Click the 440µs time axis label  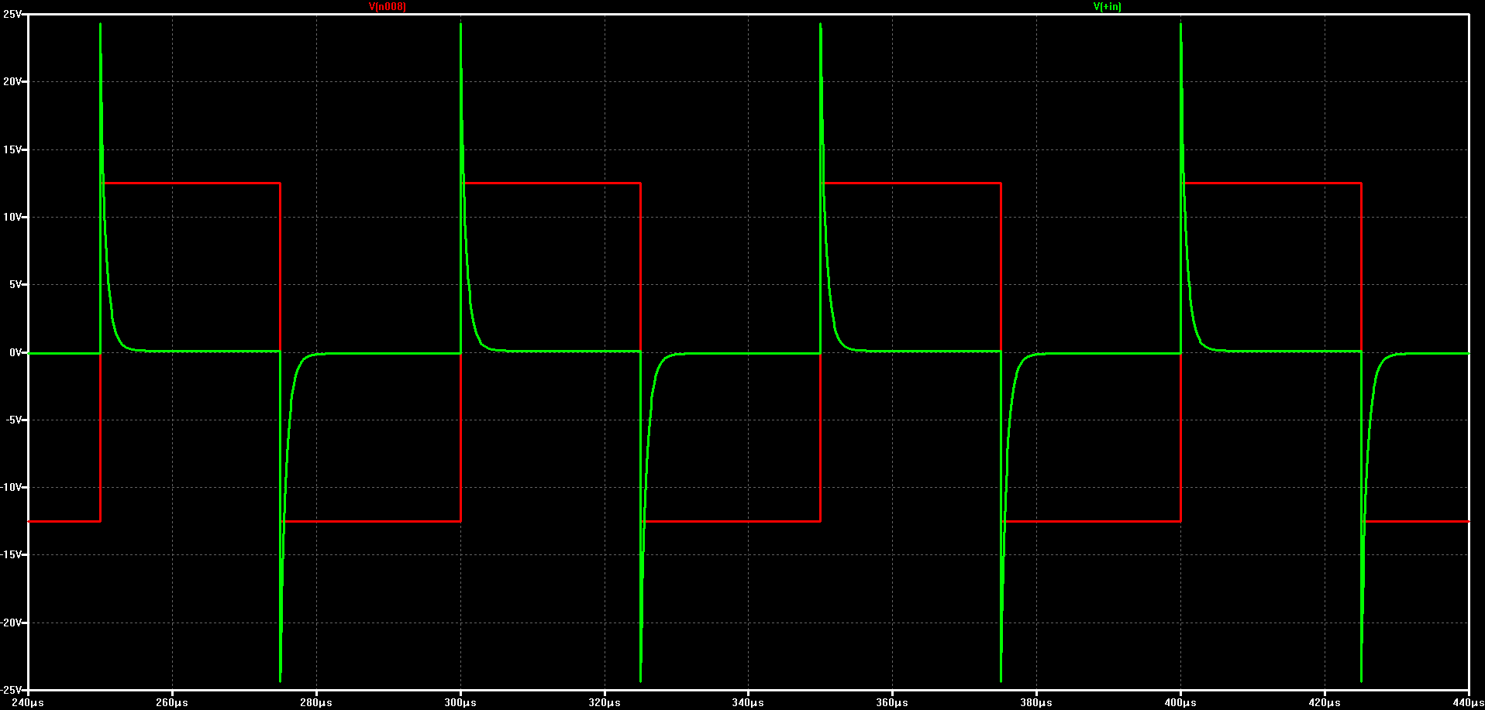pyautogui.click(x=1468, y=702)
